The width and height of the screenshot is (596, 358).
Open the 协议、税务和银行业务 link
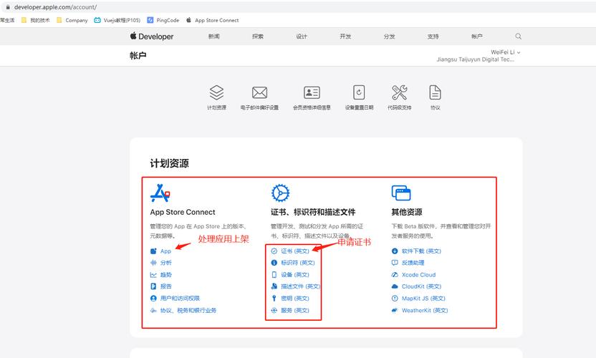point(188,311)
